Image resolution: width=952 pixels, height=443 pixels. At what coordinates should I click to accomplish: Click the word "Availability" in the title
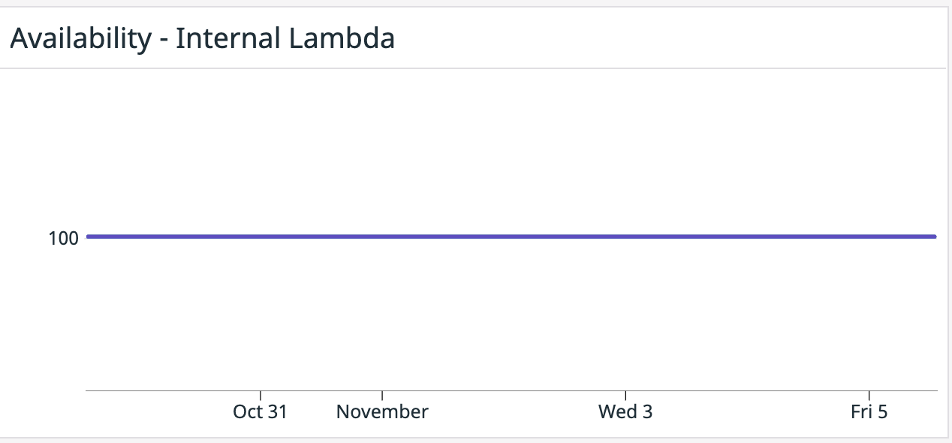pyautogui.click(x=80, y=38)
